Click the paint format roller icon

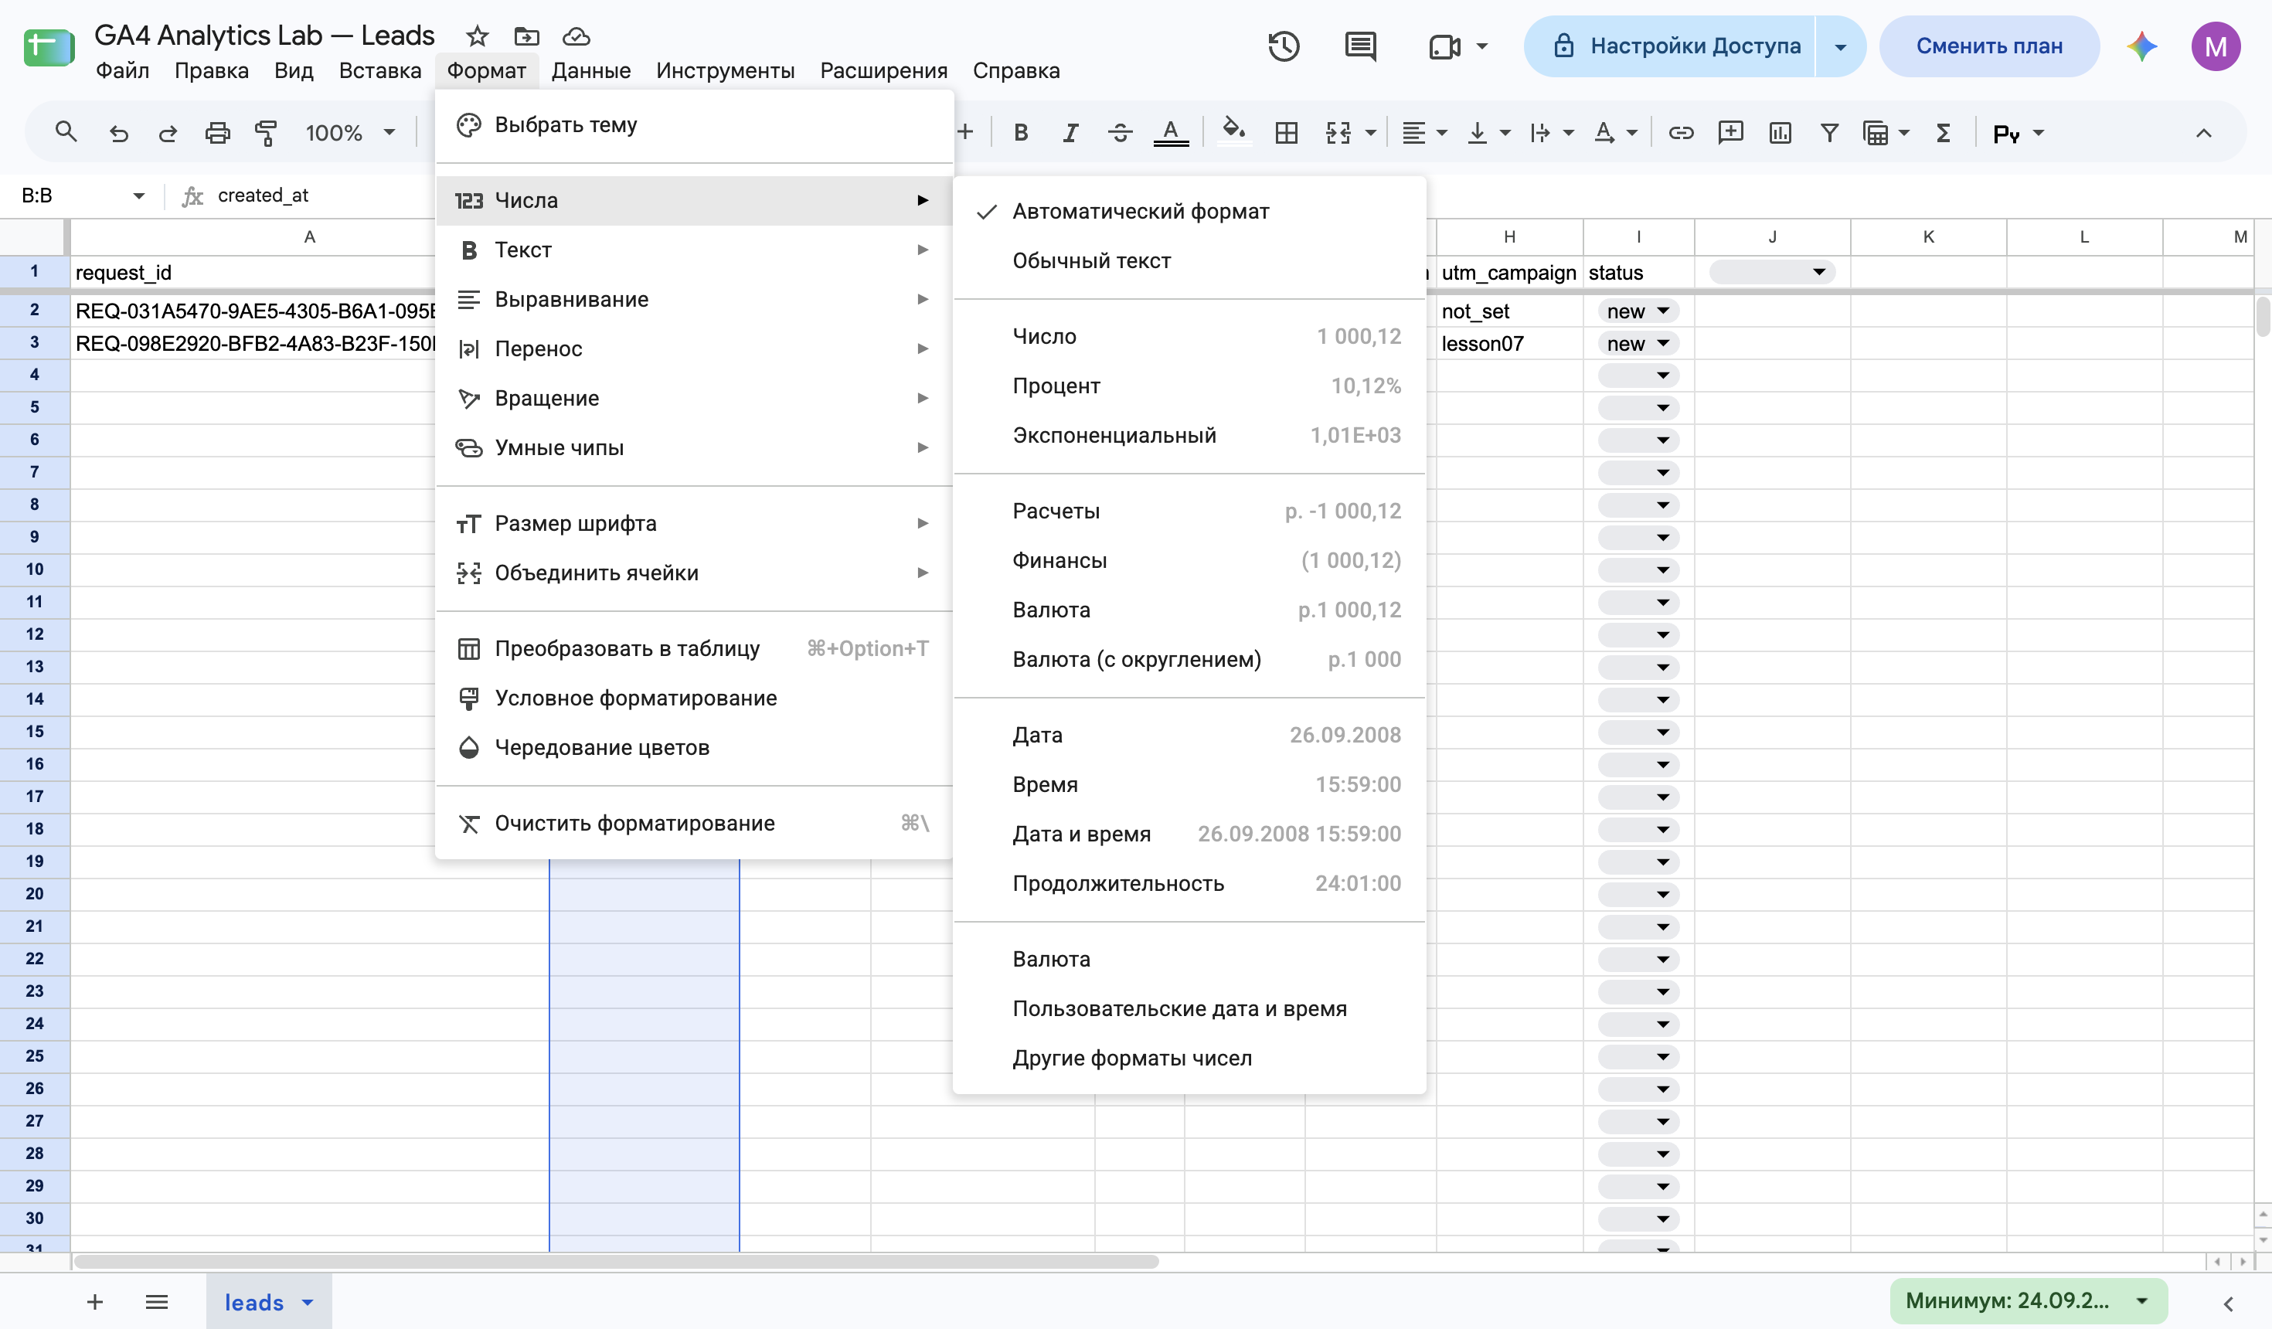(x=266, y=134)
